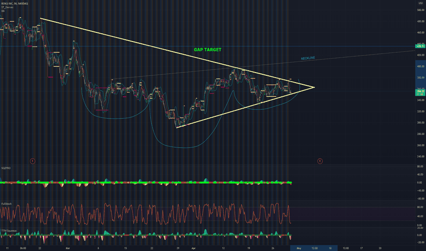Select the SQZPRO indicator label
426x251 pixels.
[6, 168]
